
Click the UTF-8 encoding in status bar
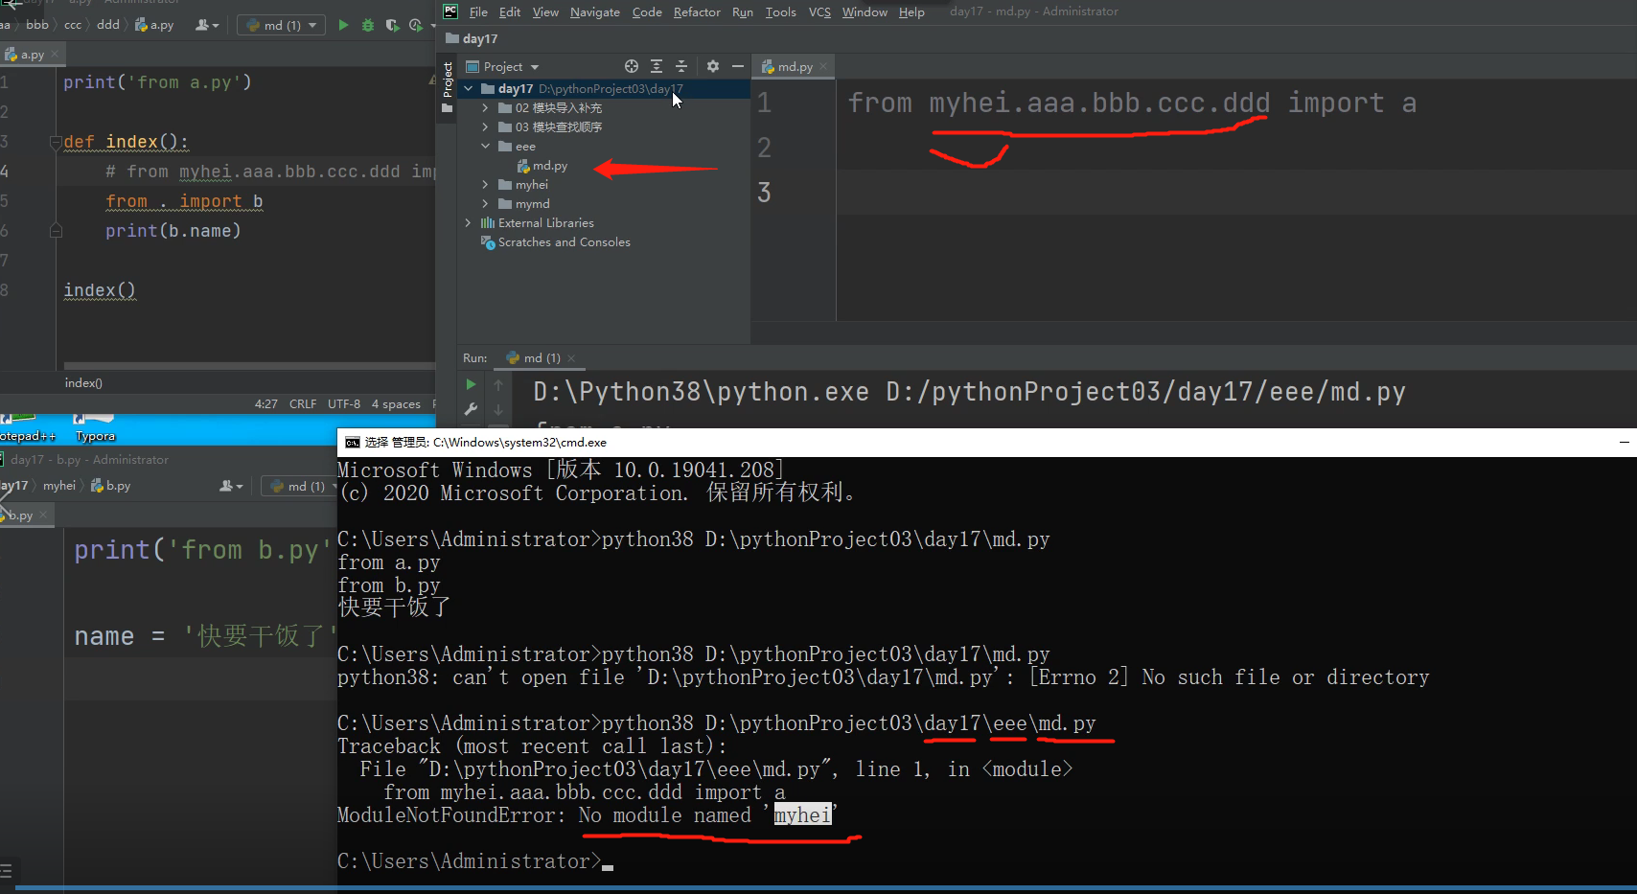coord(344,404)
